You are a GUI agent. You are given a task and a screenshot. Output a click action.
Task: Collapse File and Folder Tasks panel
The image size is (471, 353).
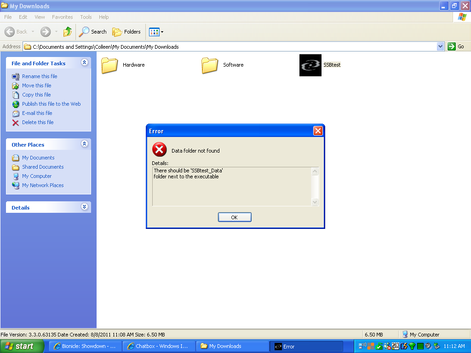[85, 63]
